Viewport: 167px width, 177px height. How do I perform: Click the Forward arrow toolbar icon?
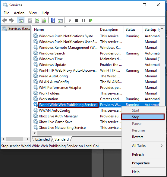click(x=11, y=20)
